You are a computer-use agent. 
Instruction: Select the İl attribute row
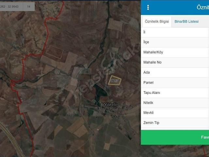pos(175,32)
